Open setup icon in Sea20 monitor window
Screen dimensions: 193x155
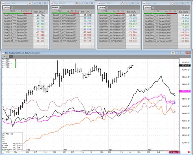[x=30, y=3]
